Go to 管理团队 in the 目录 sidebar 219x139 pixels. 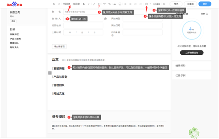14,43
